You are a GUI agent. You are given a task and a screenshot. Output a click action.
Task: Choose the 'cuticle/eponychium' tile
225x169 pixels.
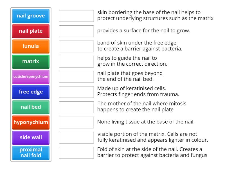30,77
